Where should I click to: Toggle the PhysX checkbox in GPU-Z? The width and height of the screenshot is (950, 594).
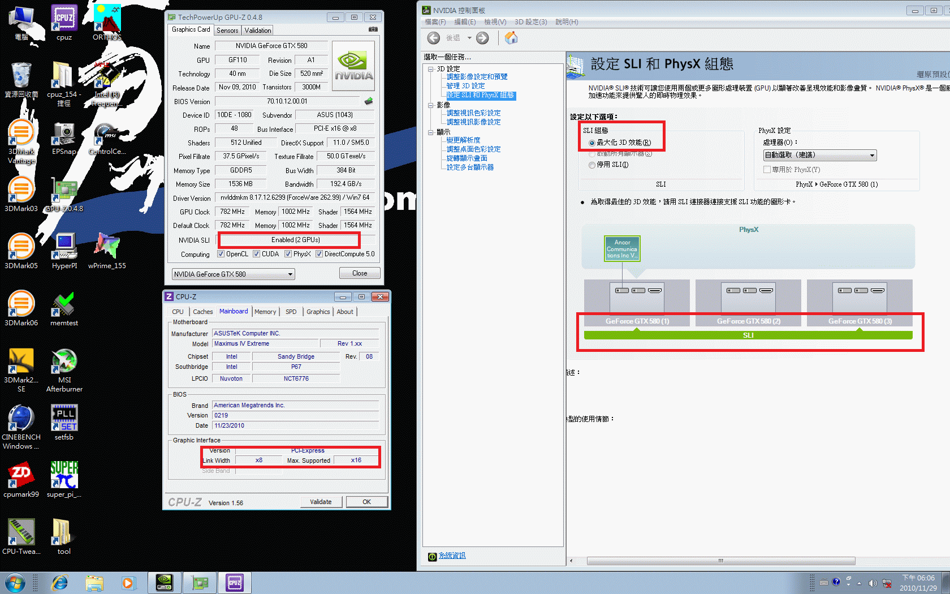[x=288, y=254]
